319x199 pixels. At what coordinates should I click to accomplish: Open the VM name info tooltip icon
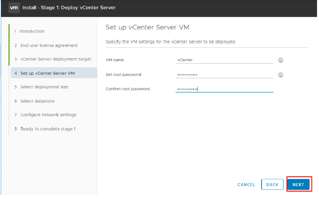(281, 60)
